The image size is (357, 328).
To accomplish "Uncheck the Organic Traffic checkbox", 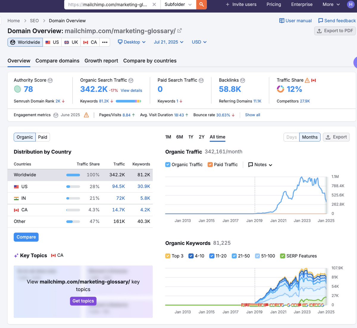I will [x=168, y=164].
